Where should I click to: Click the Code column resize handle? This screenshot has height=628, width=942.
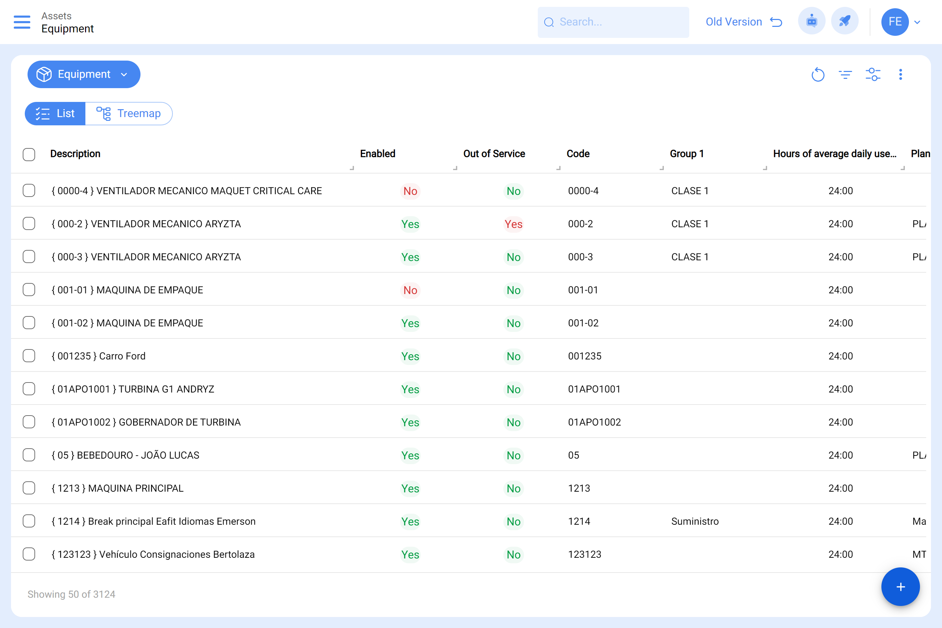662,168
